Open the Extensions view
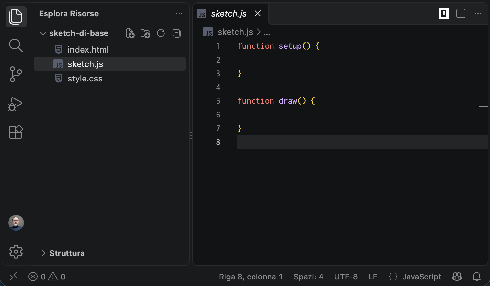Viewport: 490px width, 286px height. [16, 132]
